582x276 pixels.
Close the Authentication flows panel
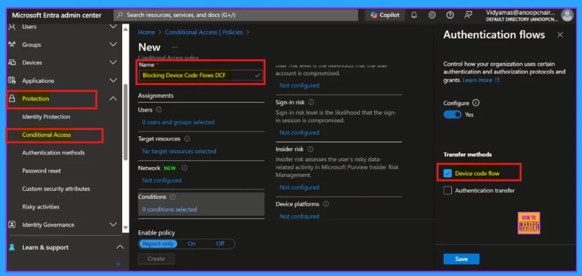point(560,35)
